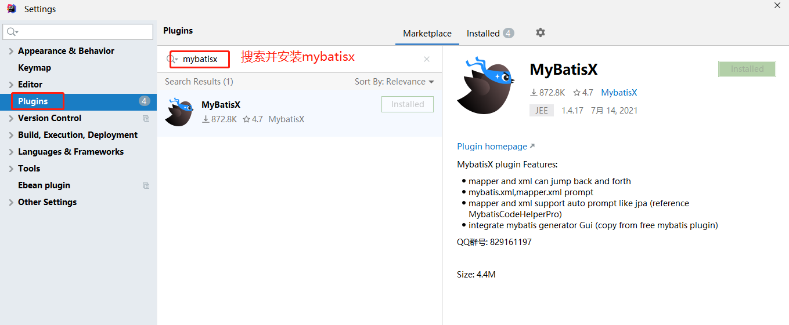The height and width of the screenshot is (325, 789).
Task: Click the download count in plugin details
Action: [547, 93]
